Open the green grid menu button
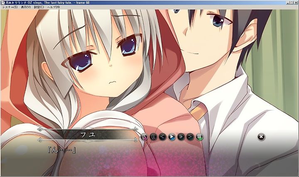The height and width of the screenshot is (177, 299). pos(199,137)
